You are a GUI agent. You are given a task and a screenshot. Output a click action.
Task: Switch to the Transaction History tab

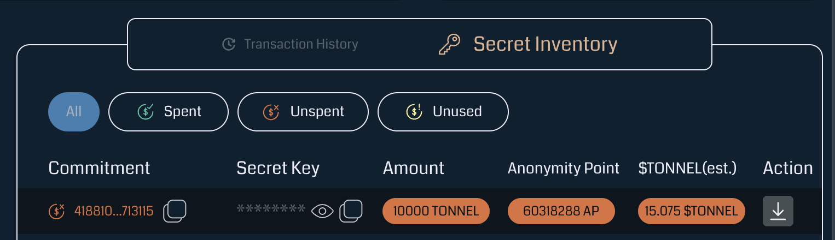tap(290, 44)
